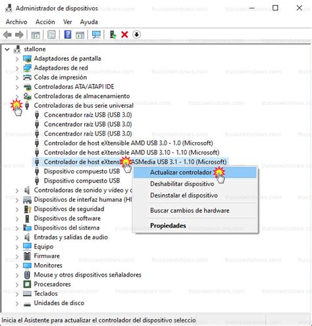
Task: Expand Dispositivos de seguridad
Action: point(17,210)
